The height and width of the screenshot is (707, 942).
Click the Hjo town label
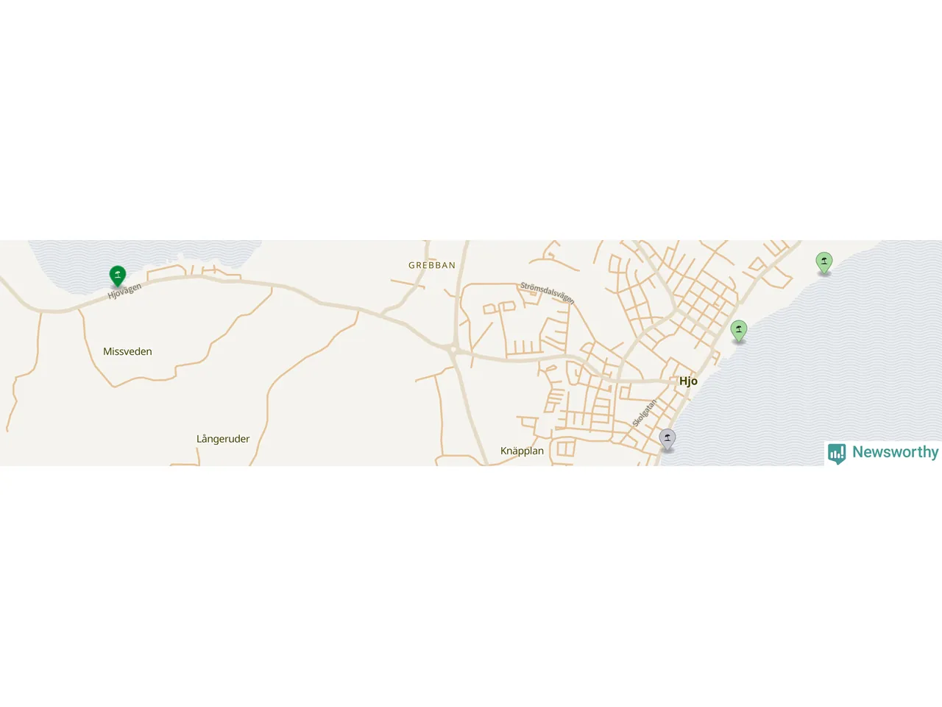coord(688,381)
